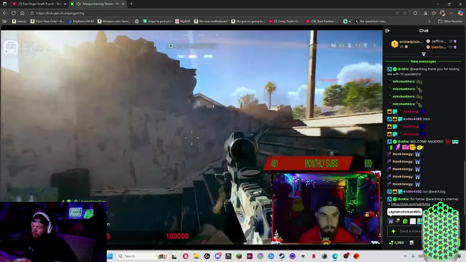Click first mikehunterz username in chat
Viewport: 466px width, 262px height.
pos(404,82)
